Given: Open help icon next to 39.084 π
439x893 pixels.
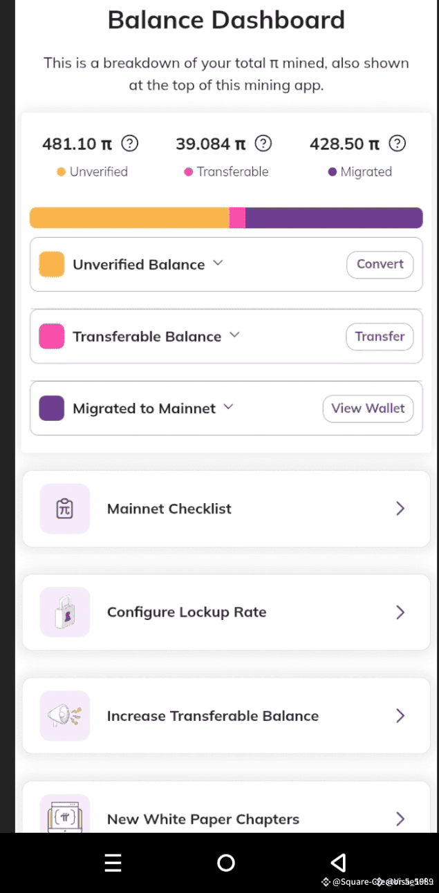Looking at the screenshot, I should click(263, 144).
